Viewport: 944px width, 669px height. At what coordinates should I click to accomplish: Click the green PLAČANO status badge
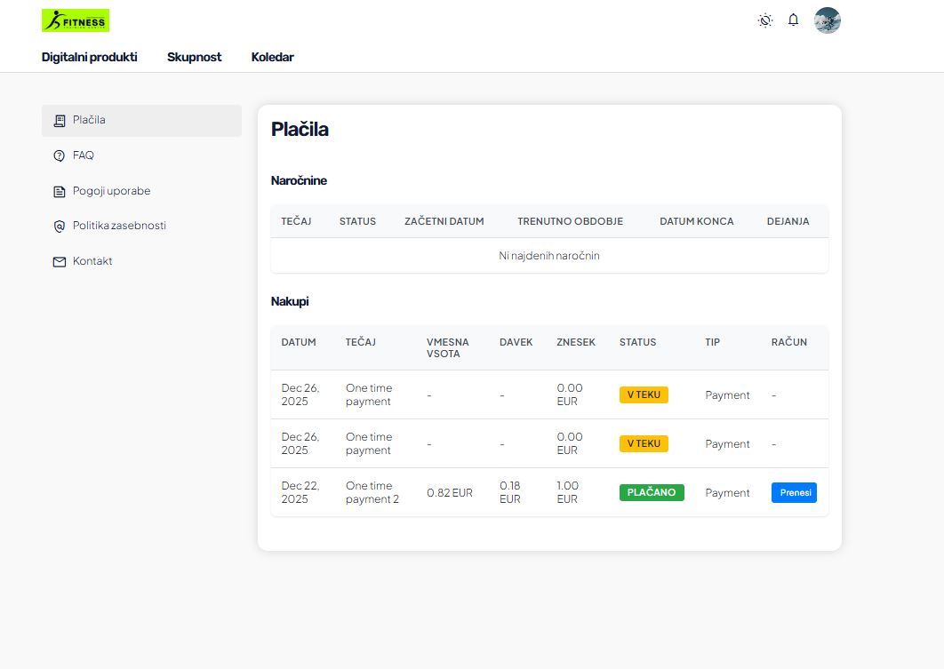click(652, 492)
